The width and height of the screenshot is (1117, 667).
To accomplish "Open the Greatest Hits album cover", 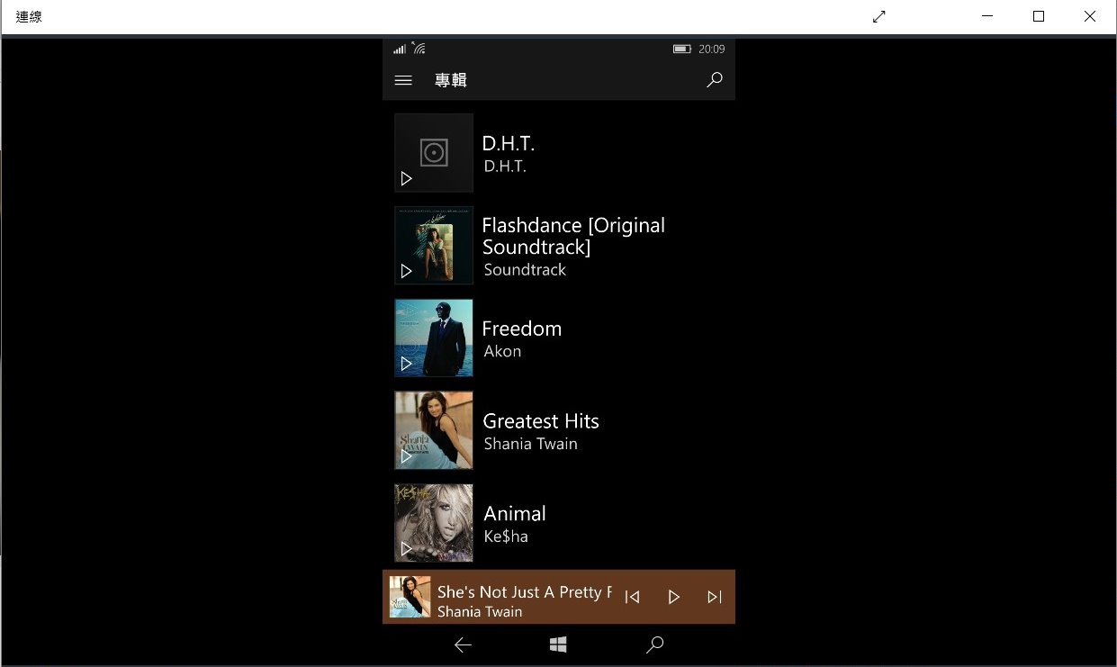I will coord(434,430).
